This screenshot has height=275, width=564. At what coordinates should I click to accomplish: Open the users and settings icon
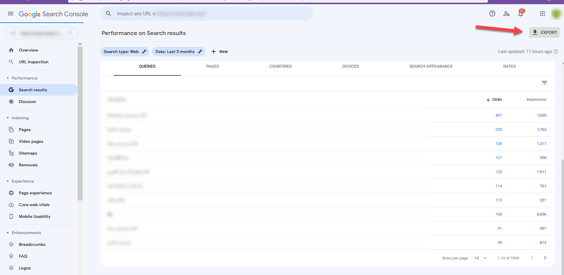tap(506, 14)
